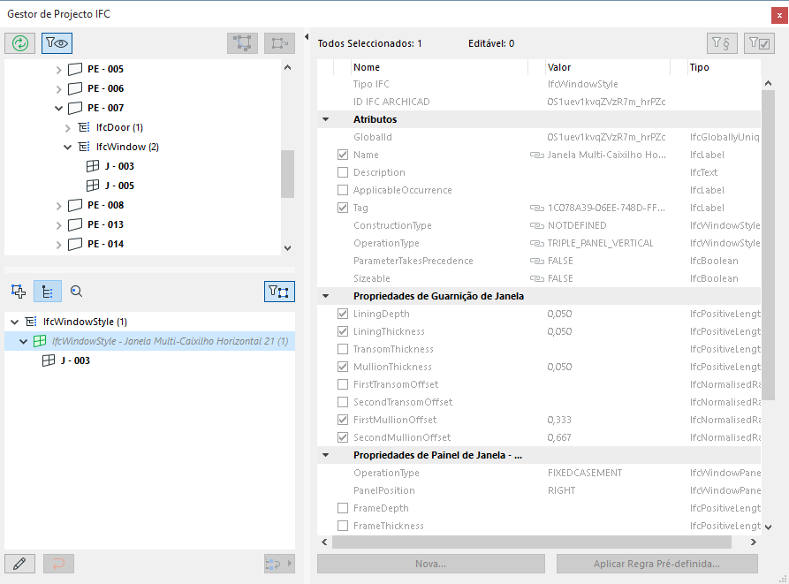Click the wall icon beside PE - 013
The image size is (789, 584).
click(x=75, y=224)
